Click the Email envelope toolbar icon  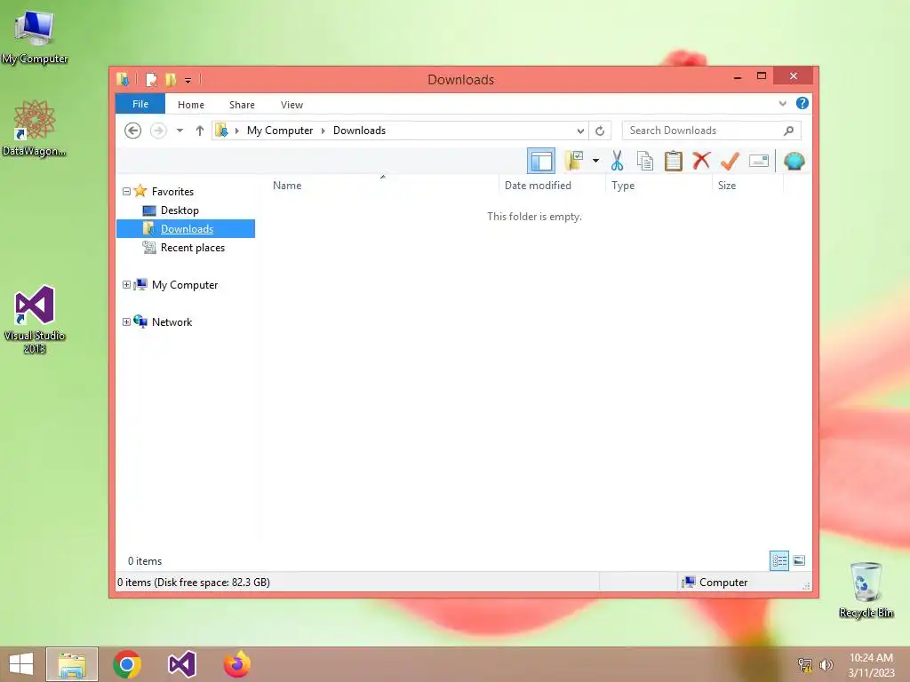[x=759, y=161]
